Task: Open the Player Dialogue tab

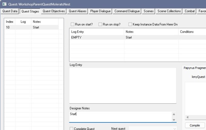Action: [100, 11]
